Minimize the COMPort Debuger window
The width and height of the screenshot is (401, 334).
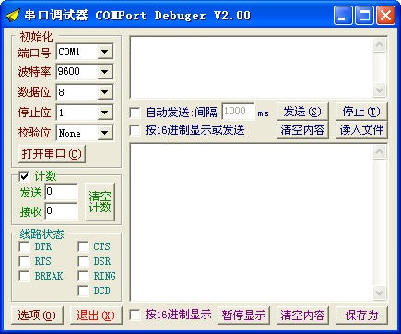(x=343, y=15)
